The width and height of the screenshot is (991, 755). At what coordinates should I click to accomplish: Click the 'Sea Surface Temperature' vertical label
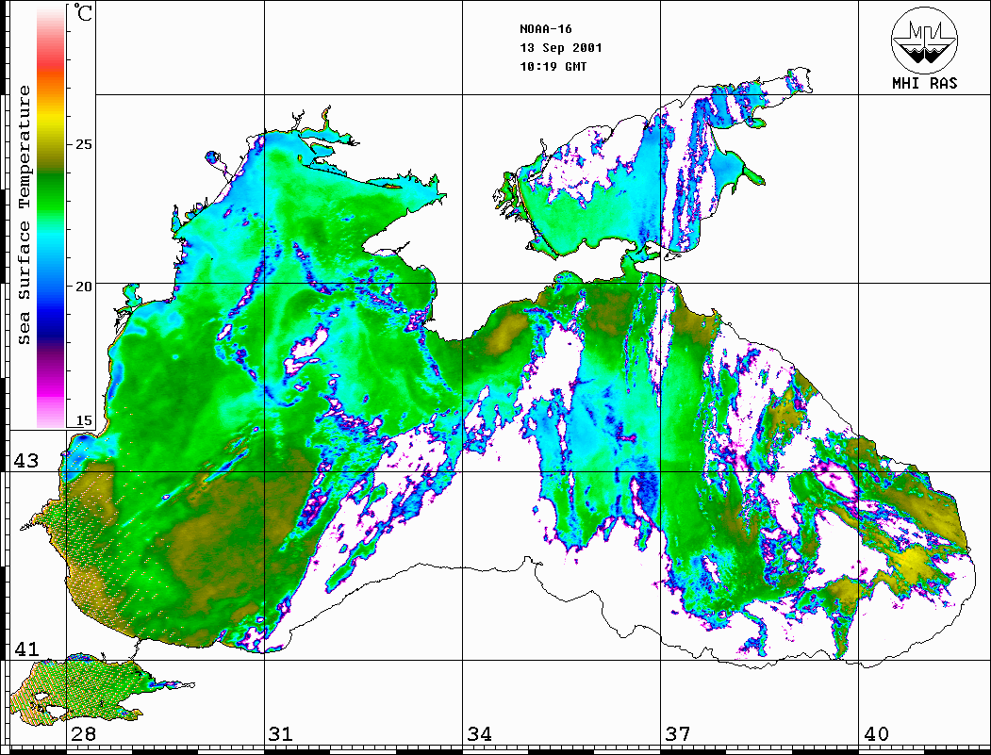[24, 216]
